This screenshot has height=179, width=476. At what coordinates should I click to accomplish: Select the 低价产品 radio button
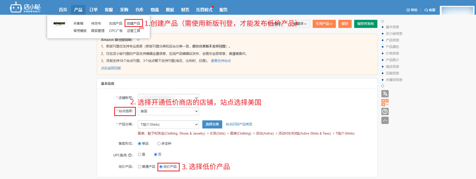161,167
